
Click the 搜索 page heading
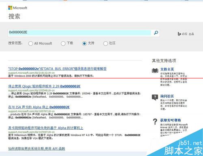14,16
